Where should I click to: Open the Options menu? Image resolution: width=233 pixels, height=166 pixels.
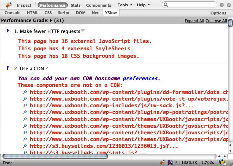[218, 13]
